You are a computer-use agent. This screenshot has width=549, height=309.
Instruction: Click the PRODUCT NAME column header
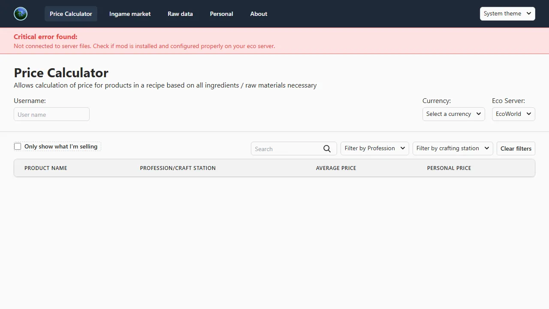pos(45,168)
